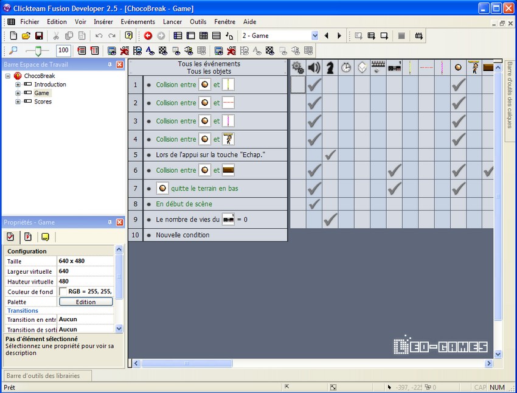
Task: Collapse the ChocoBreak tree root
Action: [8, 76]
